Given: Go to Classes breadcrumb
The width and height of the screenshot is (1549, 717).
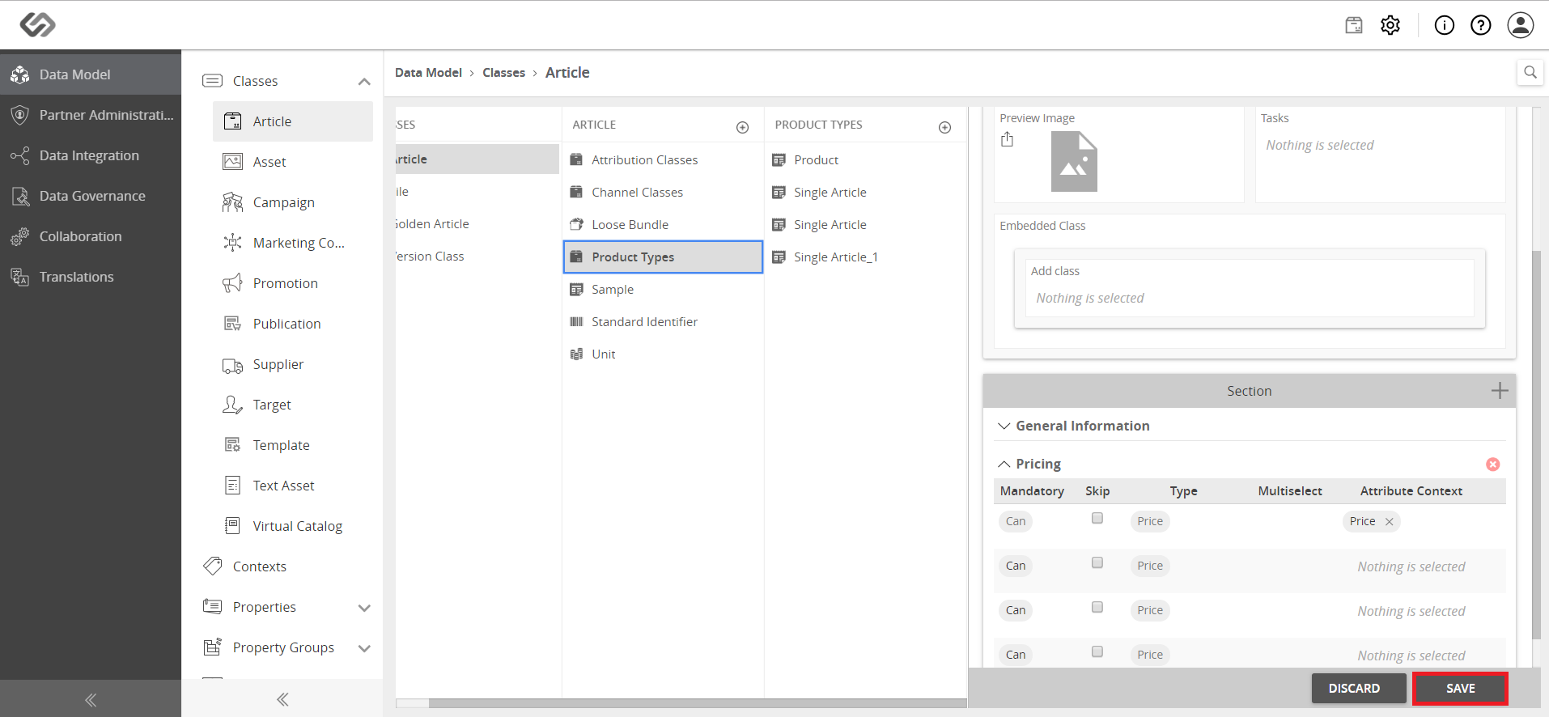Looking at the screenshot, I should 503,73.
